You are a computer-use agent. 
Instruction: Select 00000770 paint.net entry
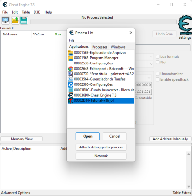point(101,74)
